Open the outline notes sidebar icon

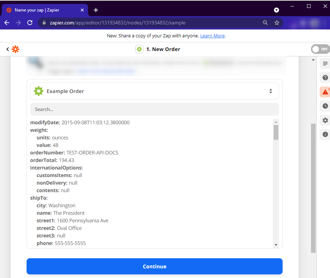pyautogui.click(x=325, y=64)
